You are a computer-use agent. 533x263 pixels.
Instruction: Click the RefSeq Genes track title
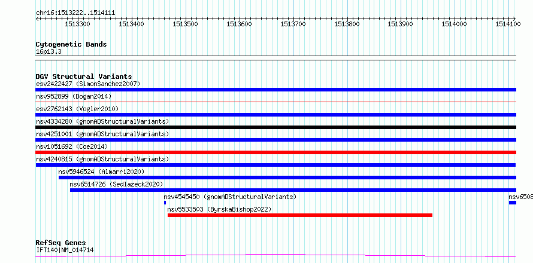click(60, 243)
